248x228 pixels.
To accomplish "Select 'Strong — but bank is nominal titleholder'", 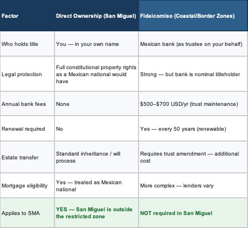I will (x=190, y=74).
